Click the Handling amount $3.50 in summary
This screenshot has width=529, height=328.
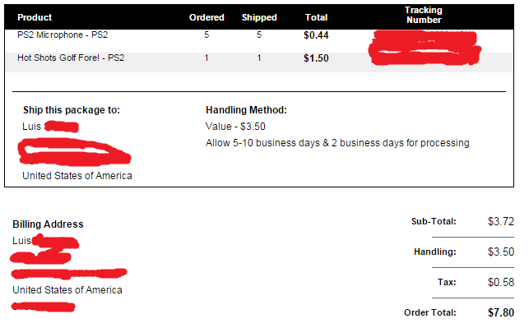pyautogui.click(x=501, y=252)
